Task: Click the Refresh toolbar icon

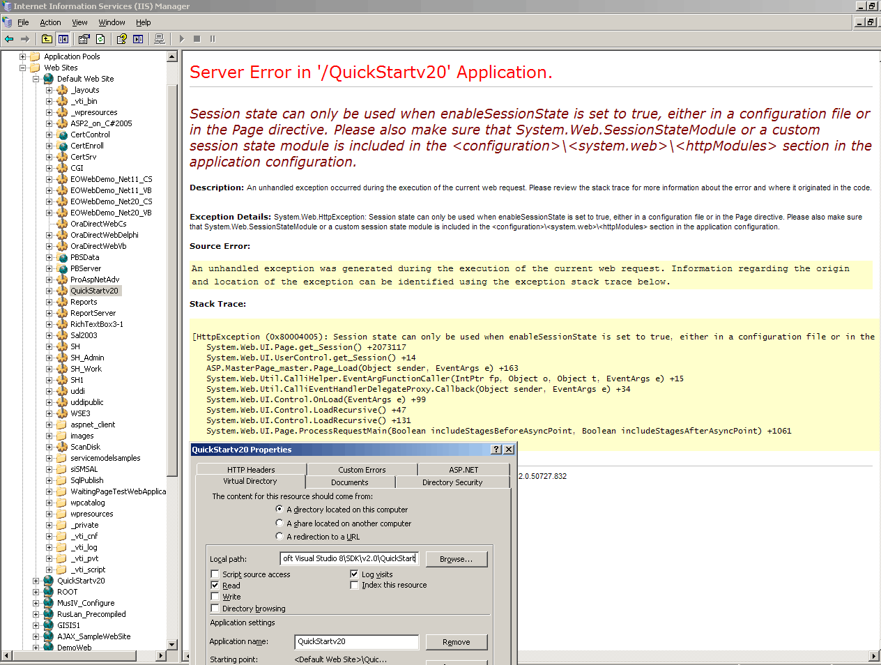Action: (x=100, y=39)
